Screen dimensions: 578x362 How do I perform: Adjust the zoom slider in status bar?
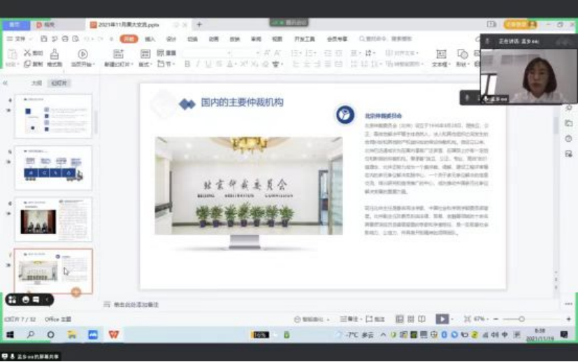click(x=521, y=319)
